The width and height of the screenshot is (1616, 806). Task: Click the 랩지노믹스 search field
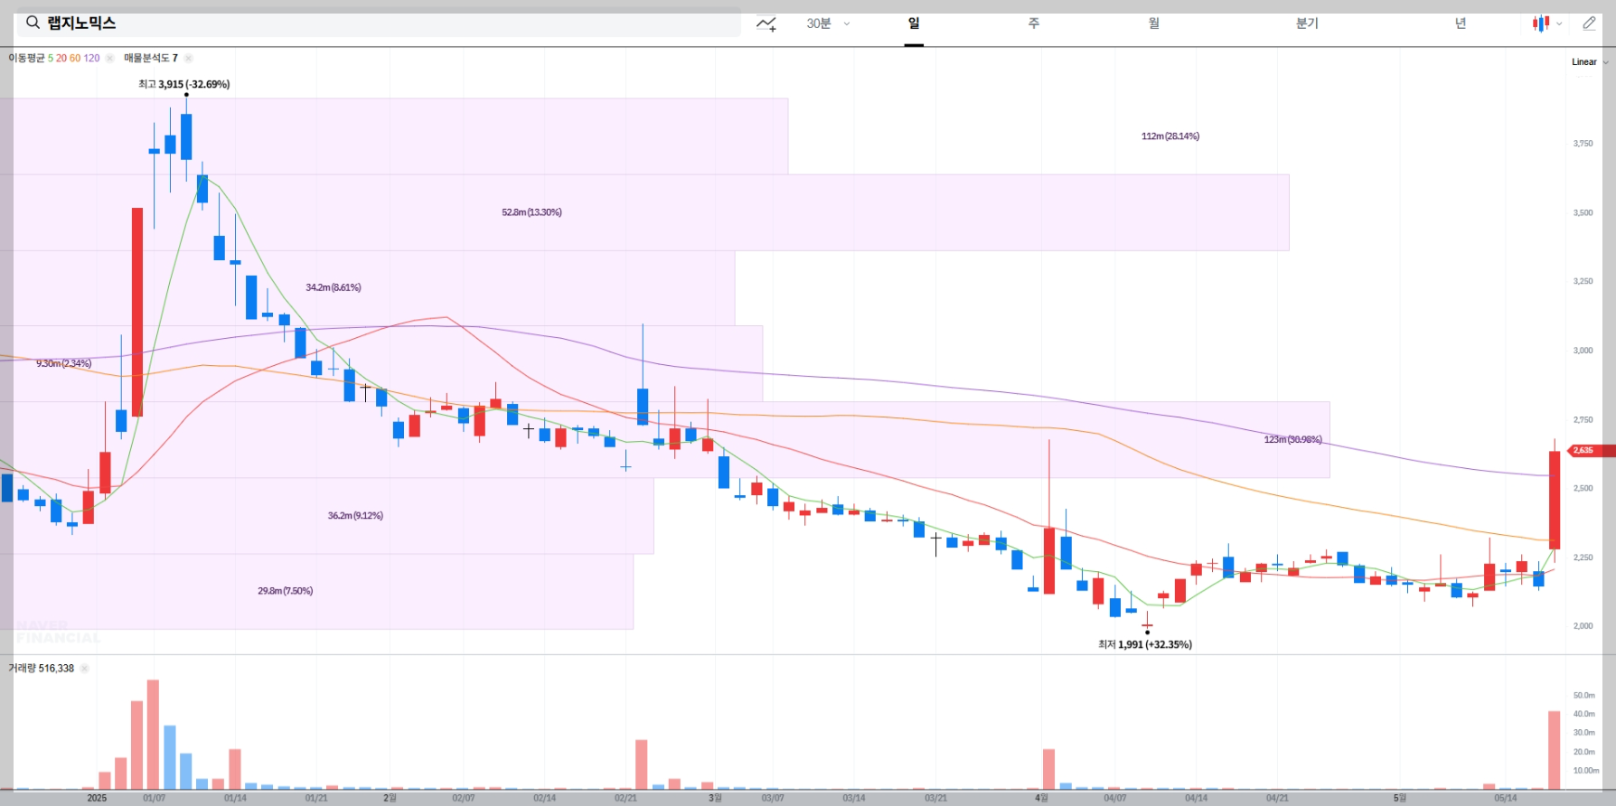click(x=379, y=23)
